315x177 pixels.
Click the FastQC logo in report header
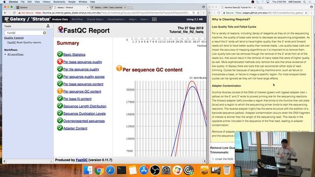point(60,29)
